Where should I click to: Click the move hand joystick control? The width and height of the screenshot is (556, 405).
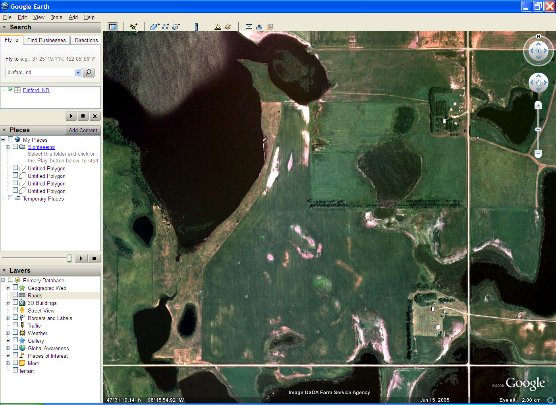[539, 83]
